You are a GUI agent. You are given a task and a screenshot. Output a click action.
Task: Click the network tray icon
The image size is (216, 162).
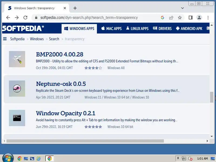184,158
